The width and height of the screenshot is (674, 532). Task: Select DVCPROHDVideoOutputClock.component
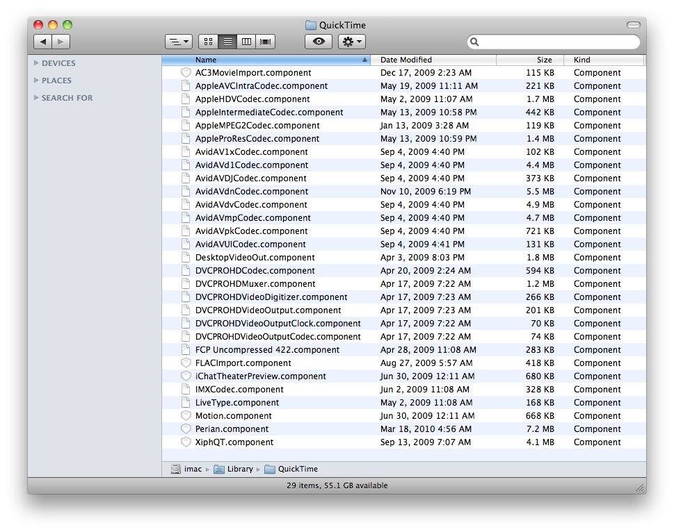tap(403, 324)
